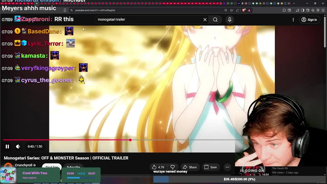The width and height of the screenshot is (327, 184).
Task: Dislike the video with thumbs down
Action: [173, 167]
